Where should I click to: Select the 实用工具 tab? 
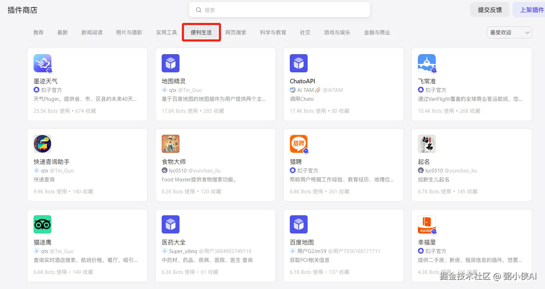click(x=166, y=33)
